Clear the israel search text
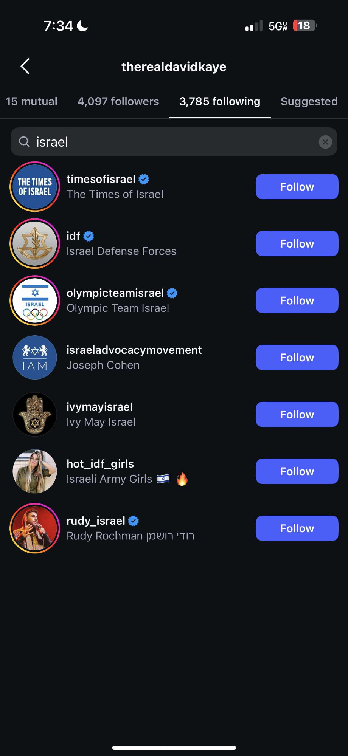348x756 pixels. 325,142
